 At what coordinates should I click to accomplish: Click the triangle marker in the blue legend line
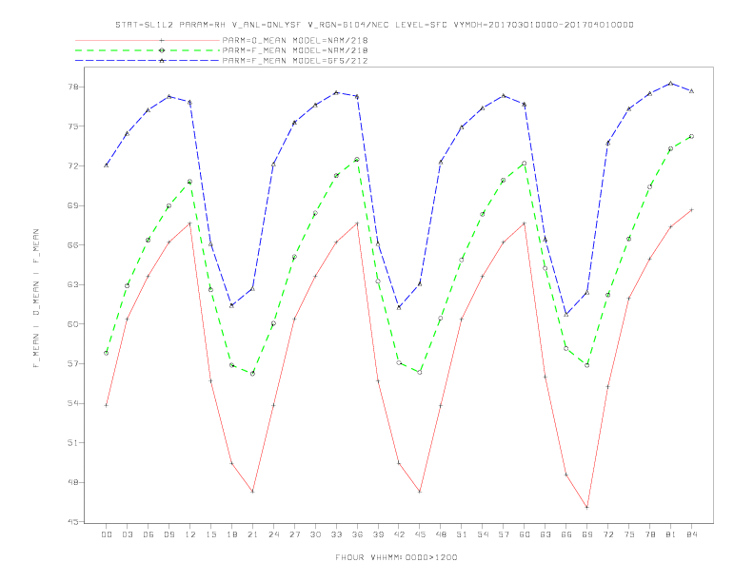point(162,61)
